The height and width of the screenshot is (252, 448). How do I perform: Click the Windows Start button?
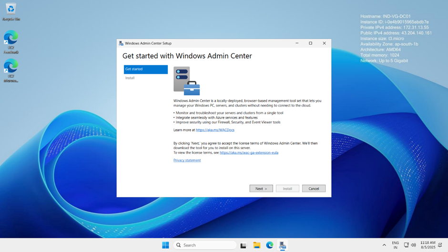click(x=165, y=245)
